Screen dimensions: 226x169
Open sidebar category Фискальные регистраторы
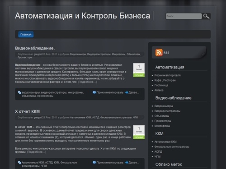coord(172,147)
